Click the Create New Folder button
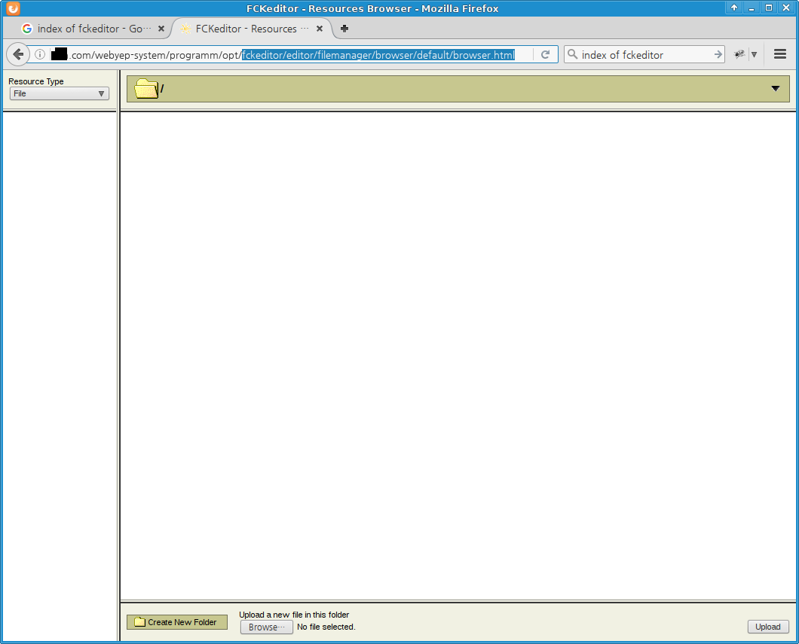This screenshot has width=799, height=644. (x=177, y=622)
